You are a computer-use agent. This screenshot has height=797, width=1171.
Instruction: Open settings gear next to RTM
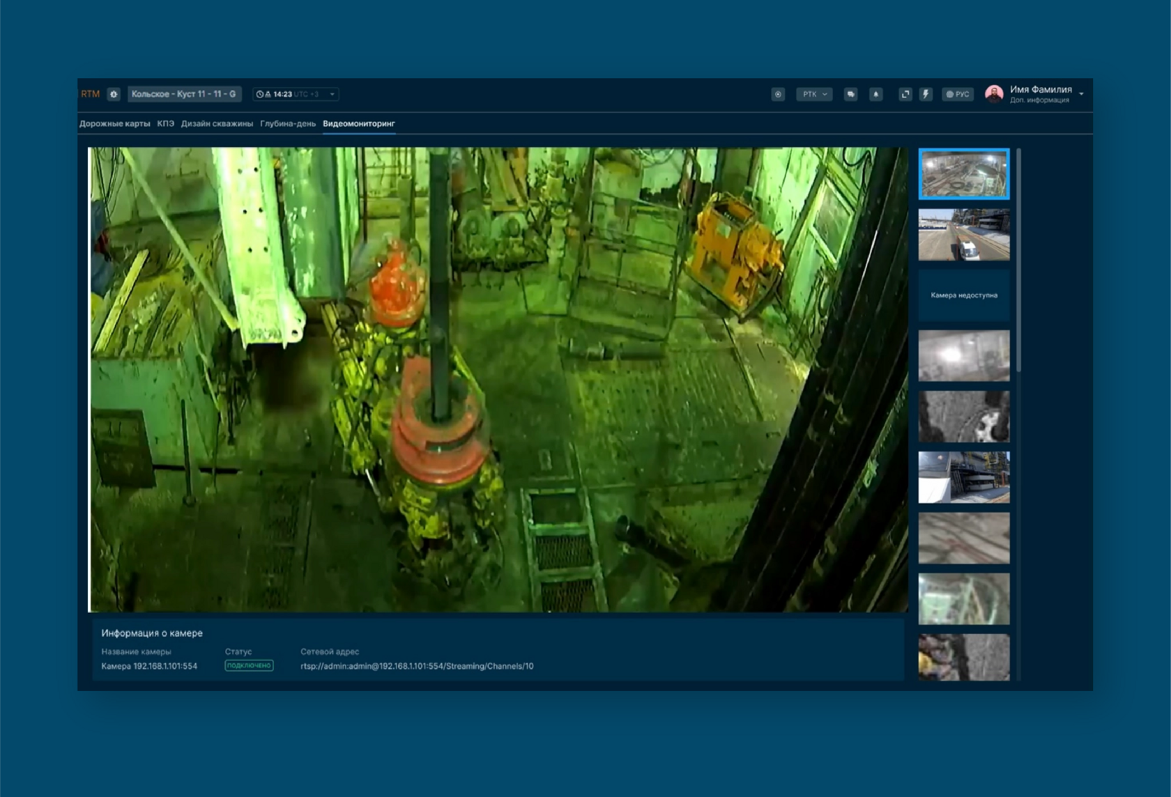[x=114, y=94]
